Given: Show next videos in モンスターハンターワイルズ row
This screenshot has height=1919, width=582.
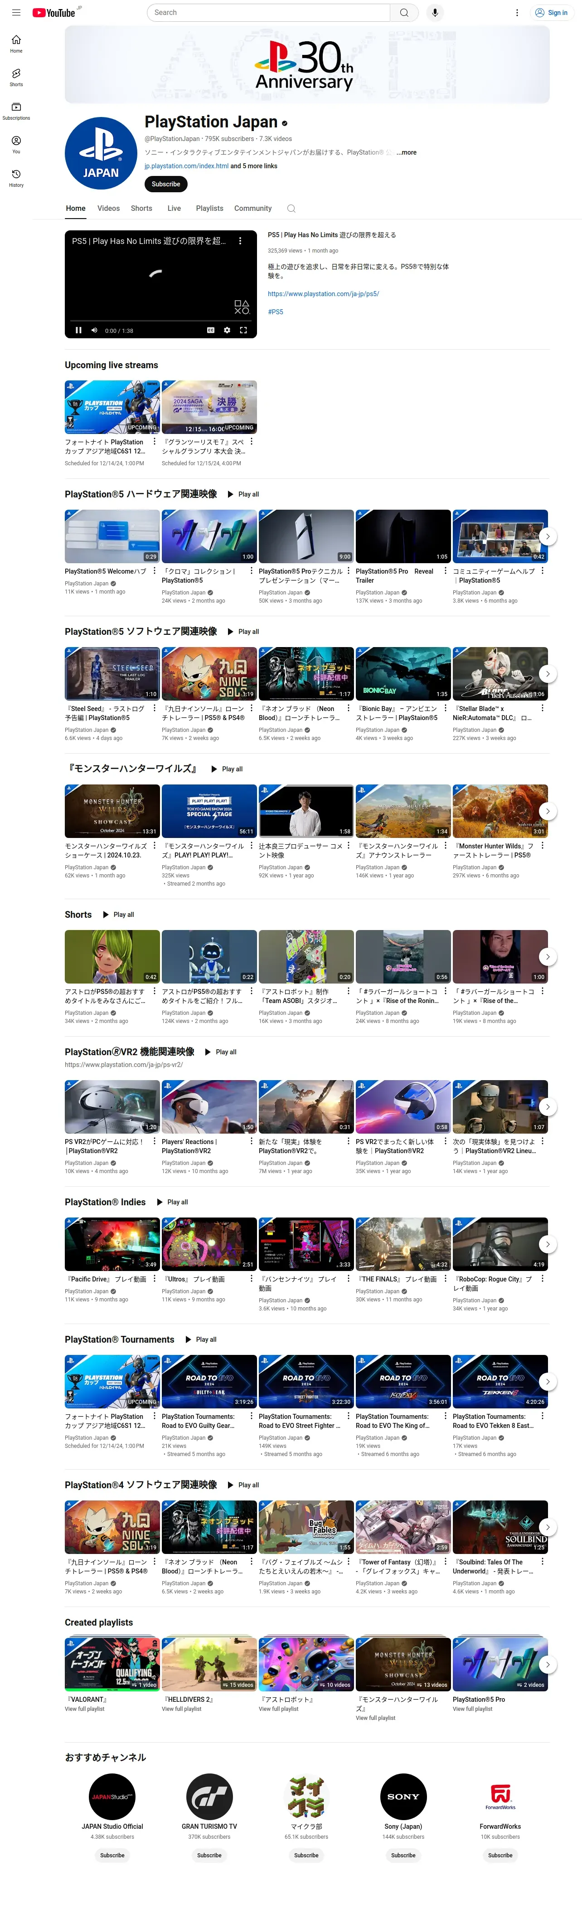Looking at the screenshot, I should point(548,810).
